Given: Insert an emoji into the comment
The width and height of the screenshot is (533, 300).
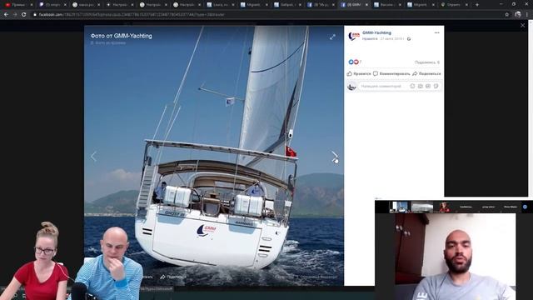Looking at the screenshot, I should coord(412,87).
